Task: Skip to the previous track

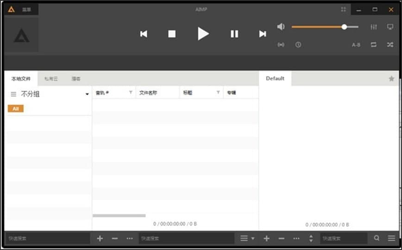Action: (x=144, y=34)
